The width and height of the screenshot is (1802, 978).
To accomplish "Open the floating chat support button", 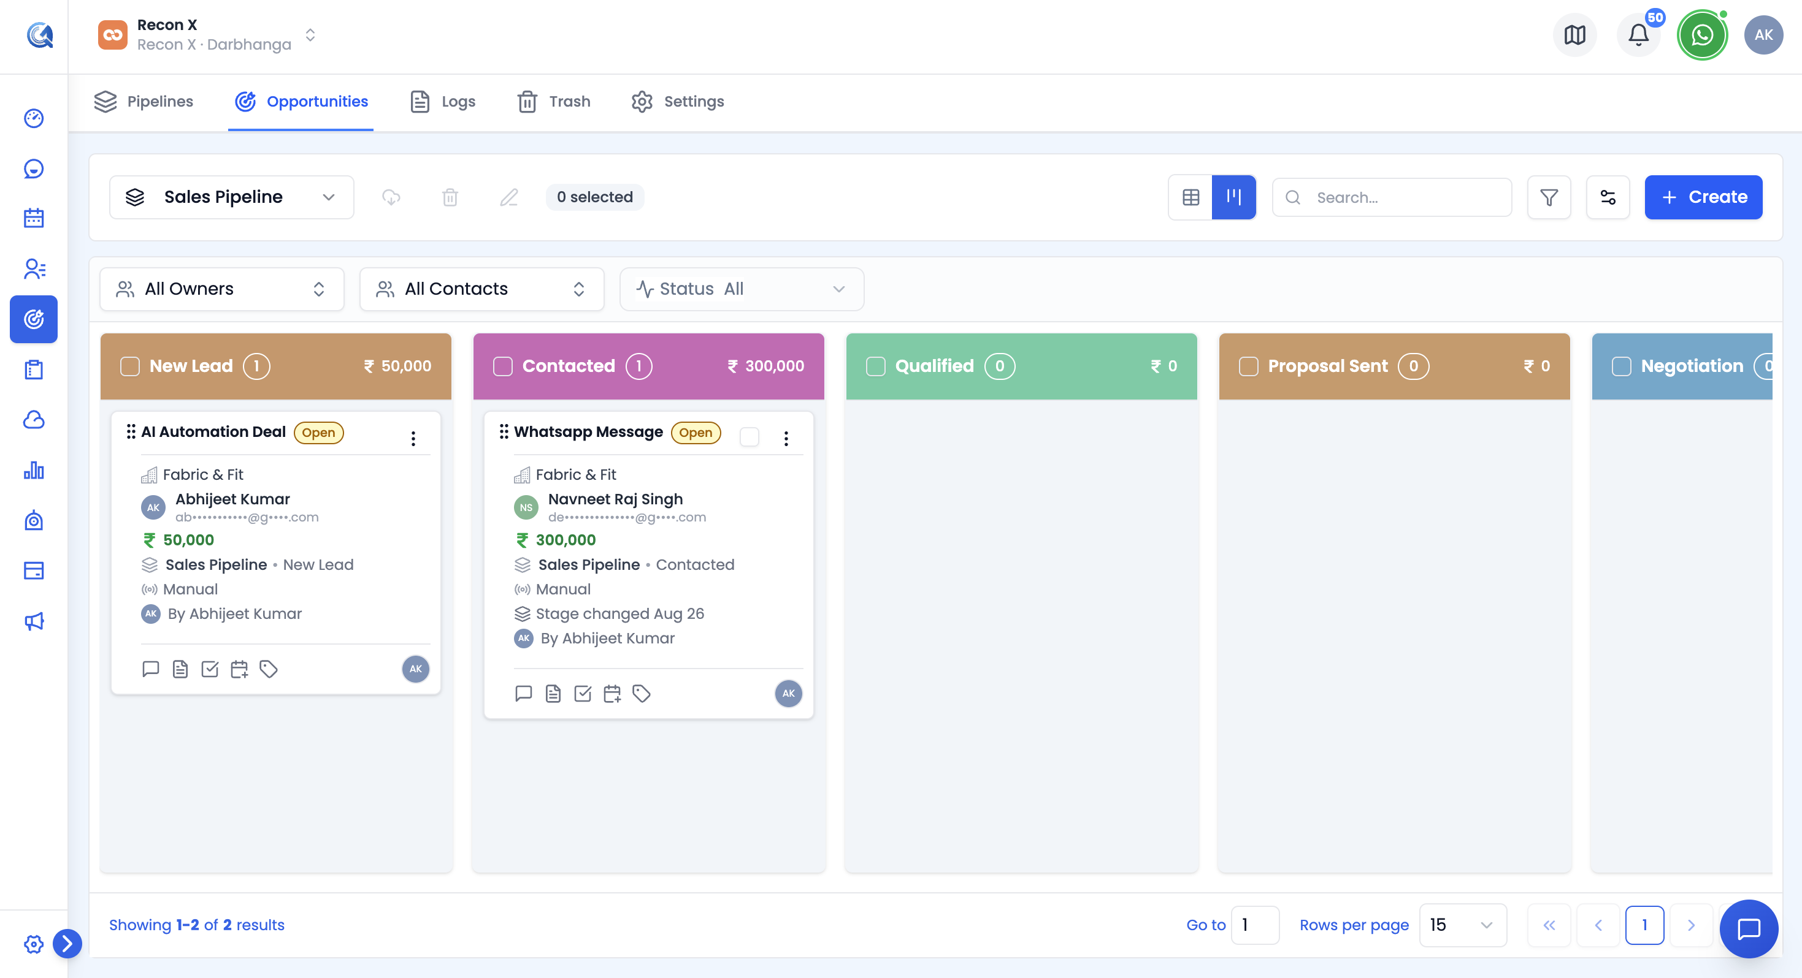I will (1748, 928).
